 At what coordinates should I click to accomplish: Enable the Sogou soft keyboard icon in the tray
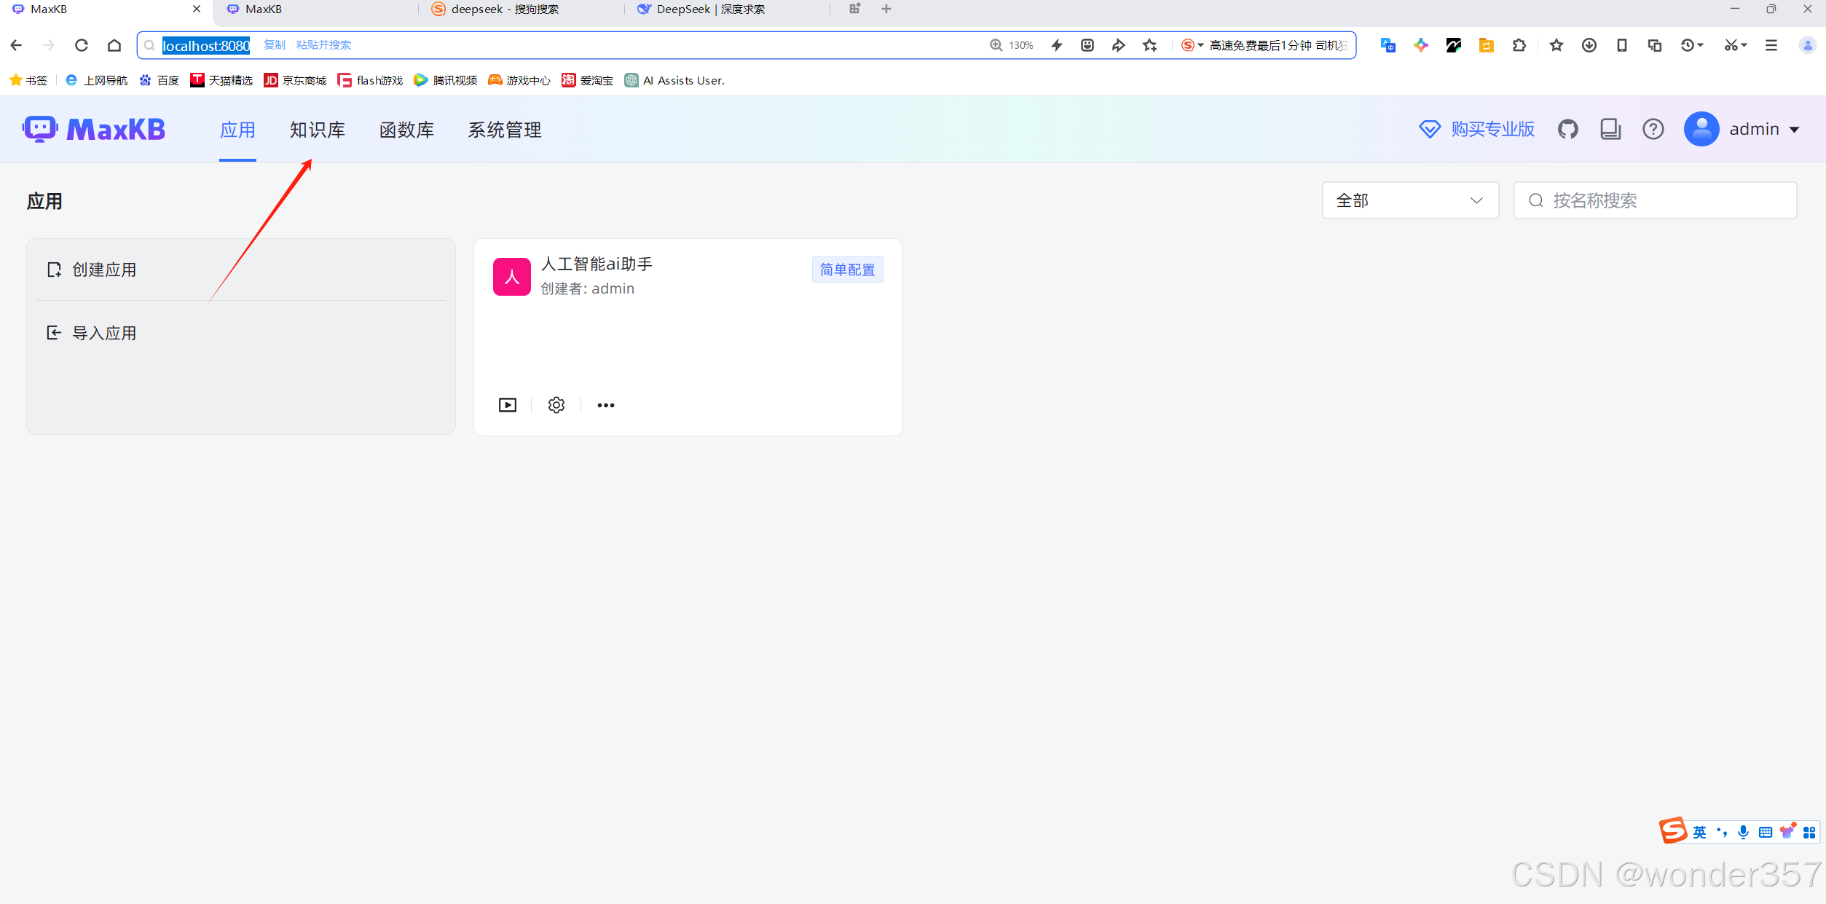pos(1764,831)
